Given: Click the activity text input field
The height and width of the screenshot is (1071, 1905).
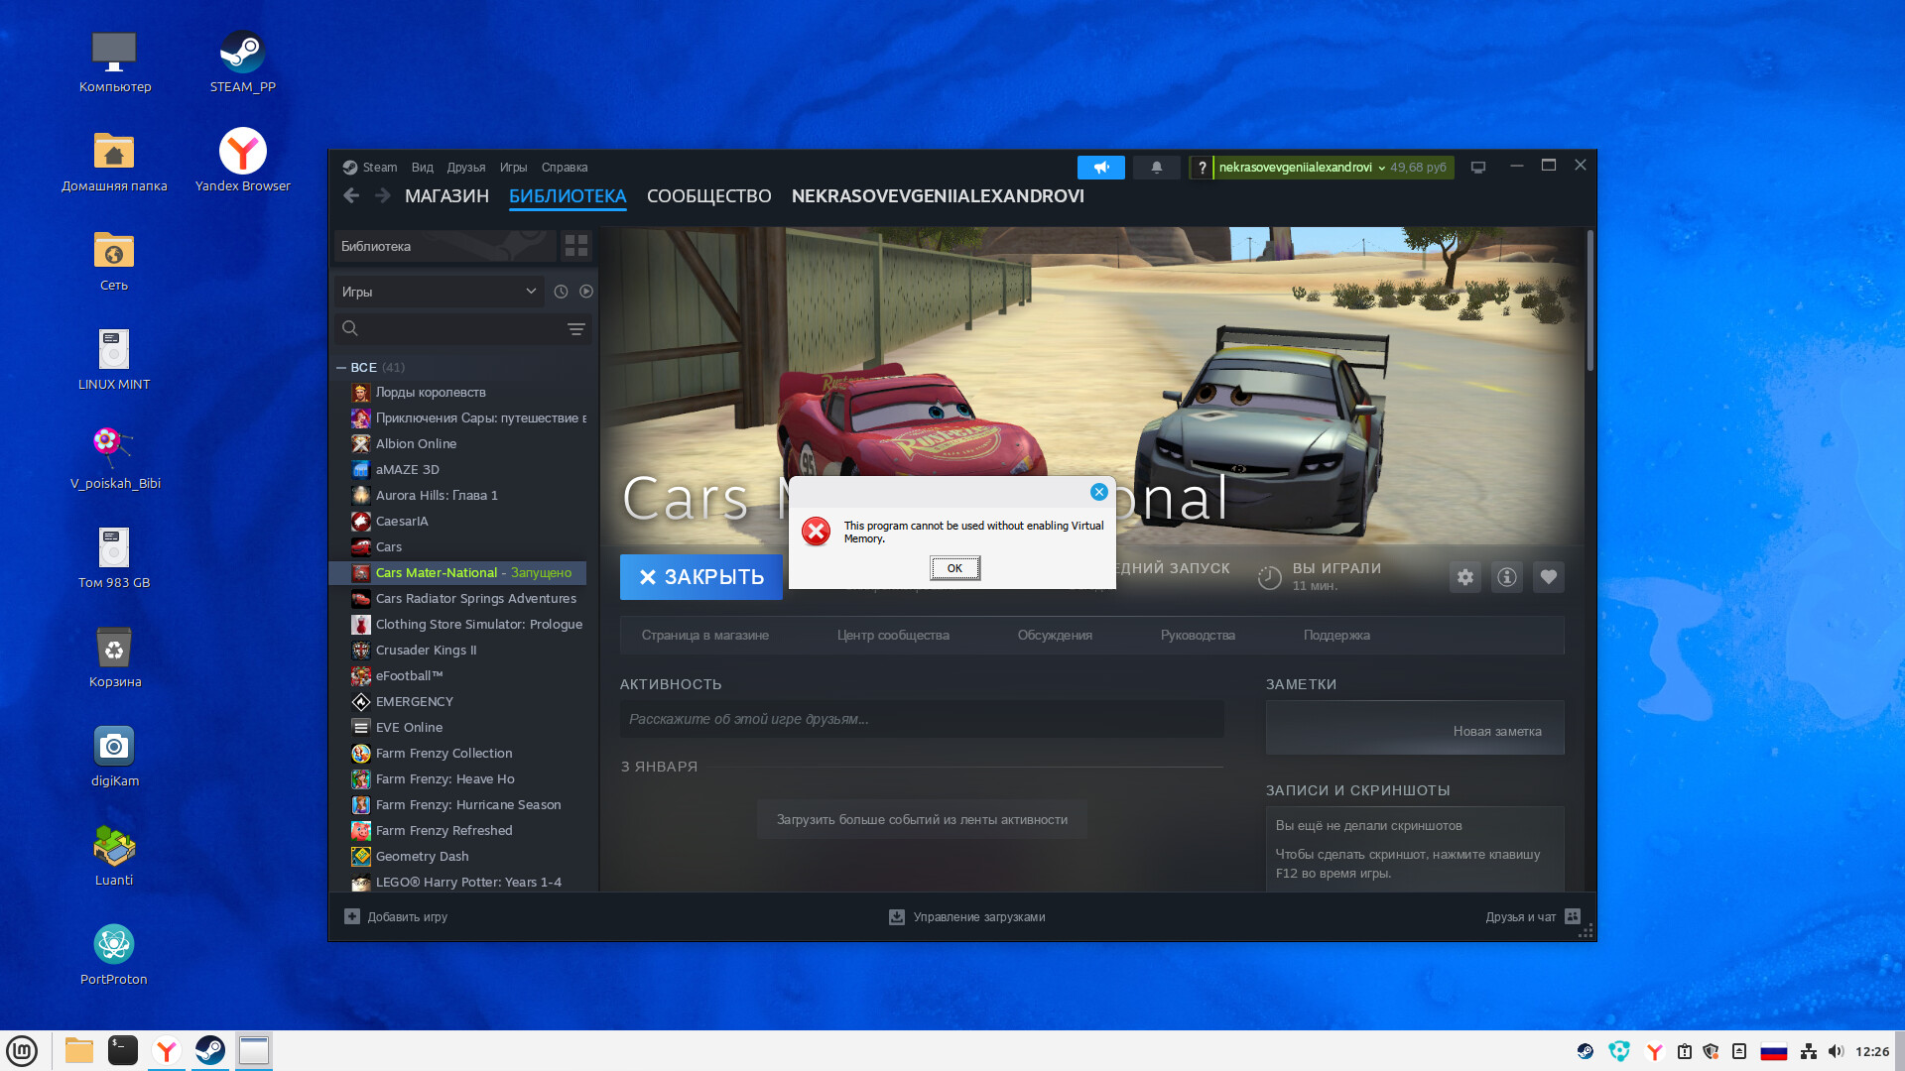Looking at the screenshot, I should pyautogui.click(x=921, y=719).
